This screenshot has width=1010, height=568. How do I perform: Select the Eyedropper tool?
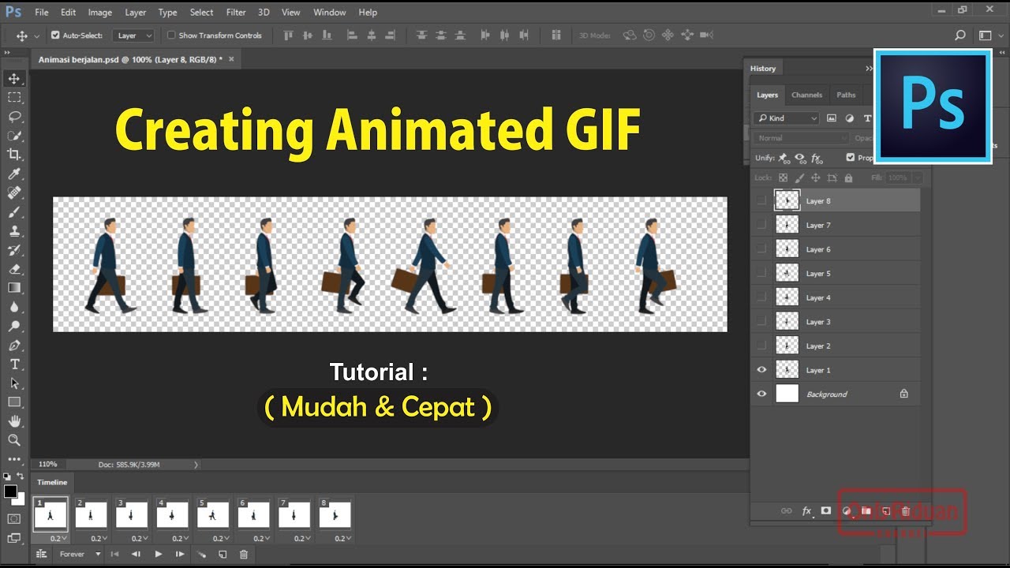(x=14, y=174)
